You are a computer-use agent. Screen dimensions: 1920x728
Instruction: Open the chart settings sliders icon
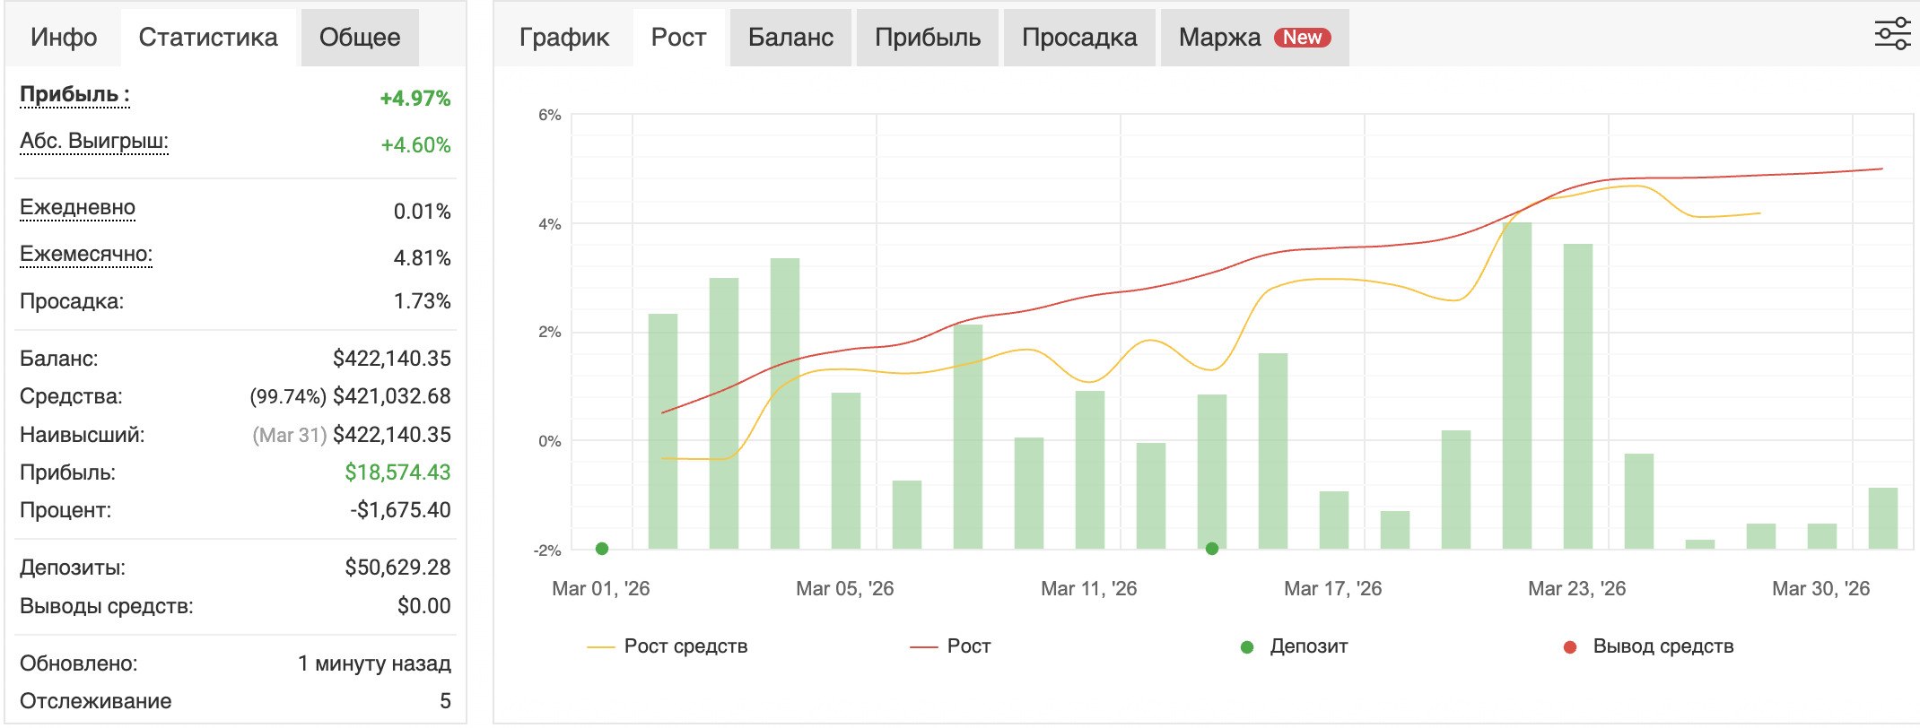tap(1891, 35)
